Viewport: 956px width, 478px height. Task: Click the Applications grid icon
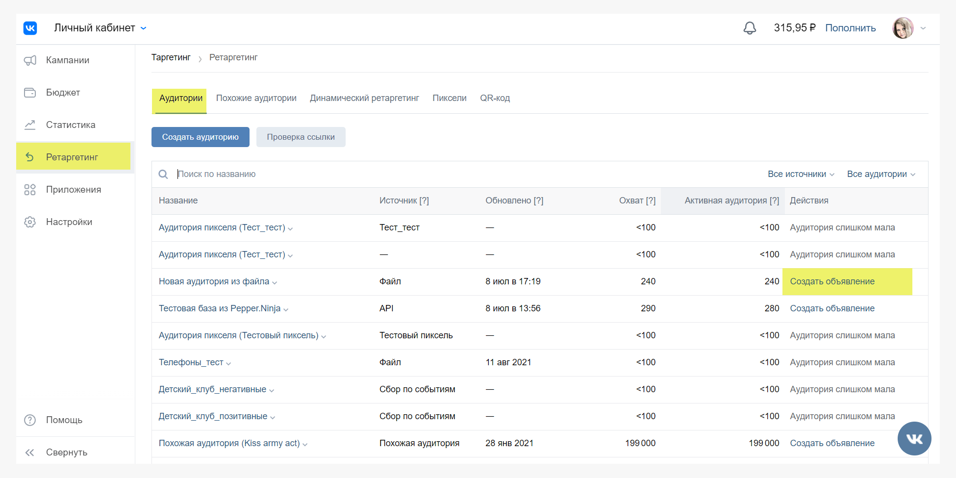30,190
